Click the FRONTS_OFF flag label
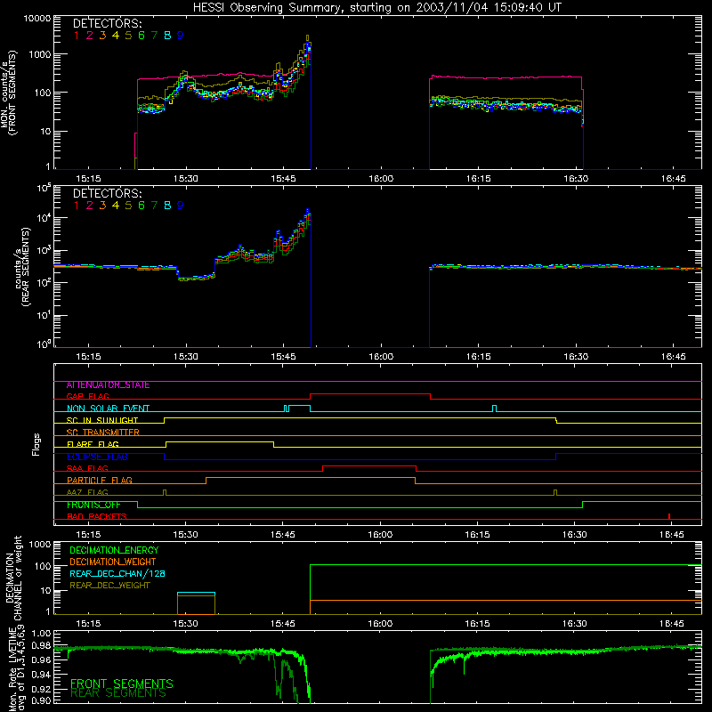This screenshot has width=712, height=712. coord(93,505)
